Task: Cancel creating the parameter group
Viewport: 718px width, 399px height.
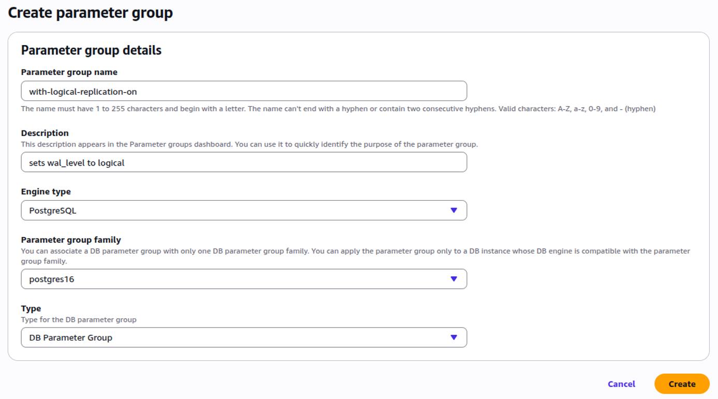Action: pos(620,384)
